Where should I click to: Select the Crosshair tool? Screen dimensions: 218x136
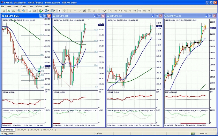coord(65,11)
